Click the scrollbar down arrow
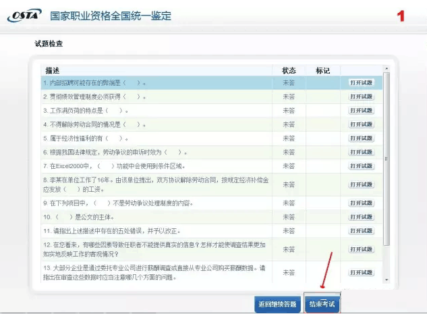This screenshot has height=314, width=427. (x=386, y=280)
